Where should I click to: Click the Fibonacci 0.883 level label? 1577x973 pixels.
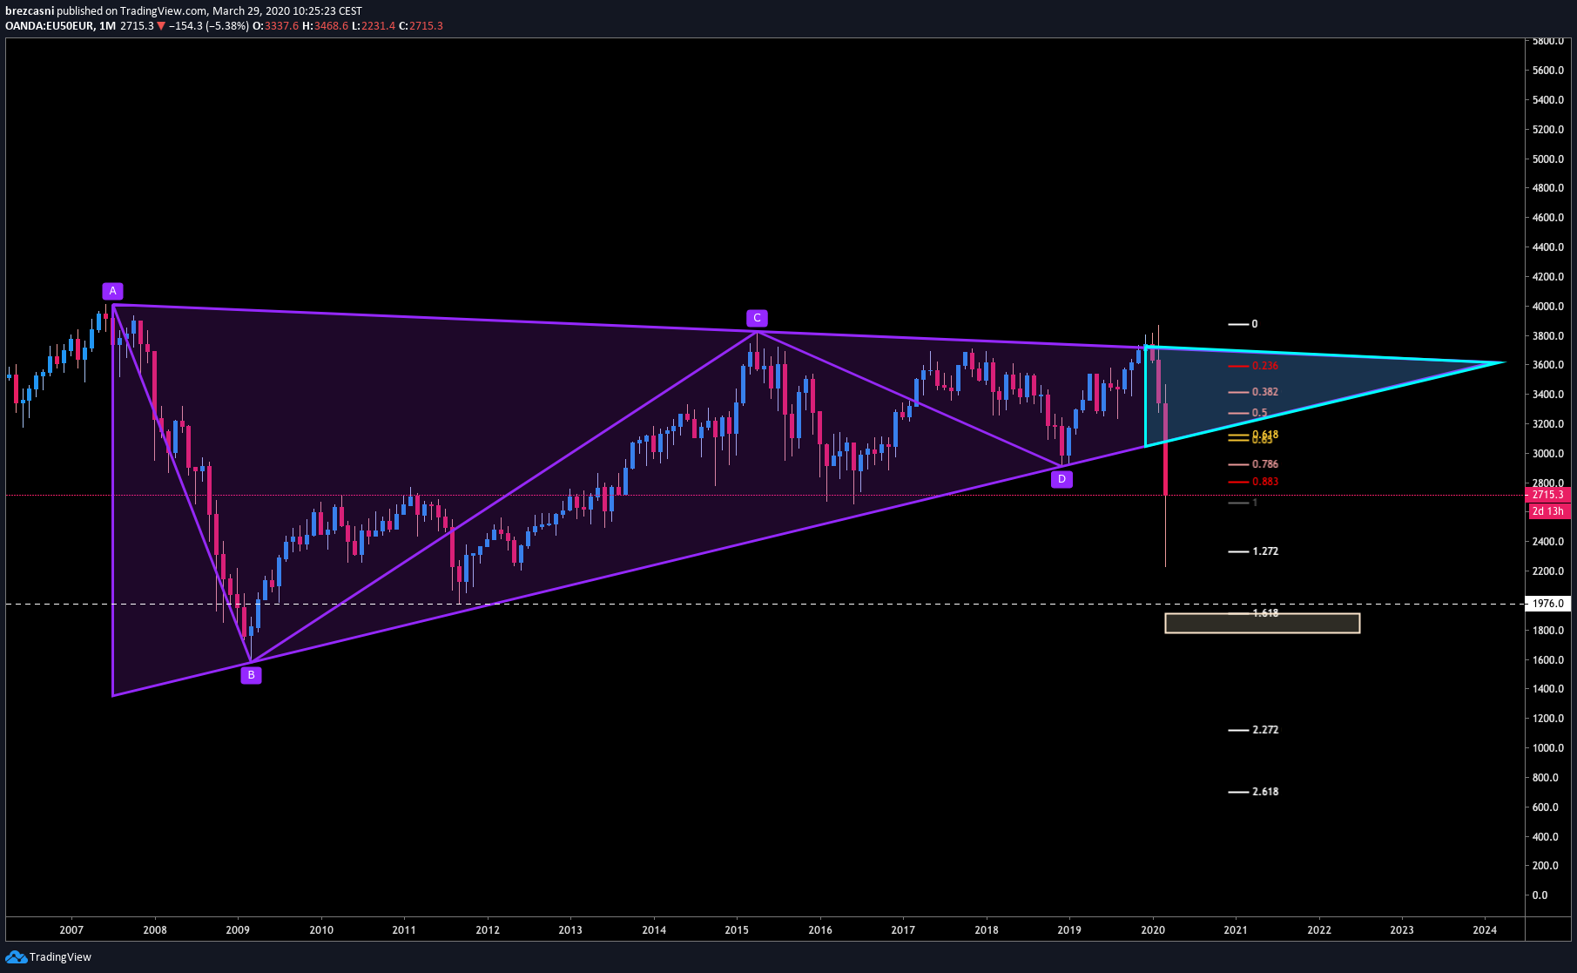click(1265, 482)
